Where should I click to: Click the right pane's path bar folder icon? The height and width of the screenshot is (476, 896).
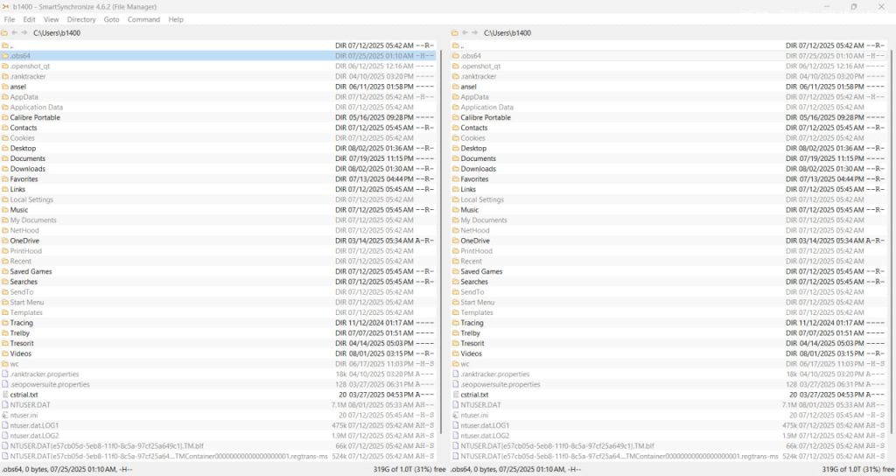point(455,33)
